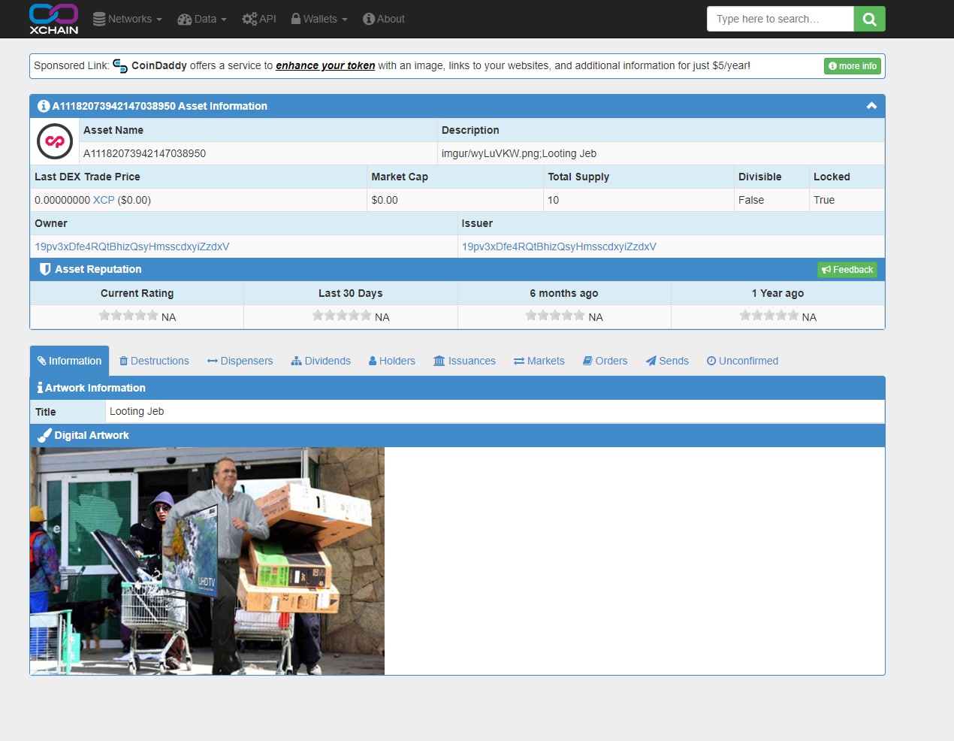Click the asset's circular Counterparty icon
Viewport: 954px width, 741px height.
click(x=55, y=141)
